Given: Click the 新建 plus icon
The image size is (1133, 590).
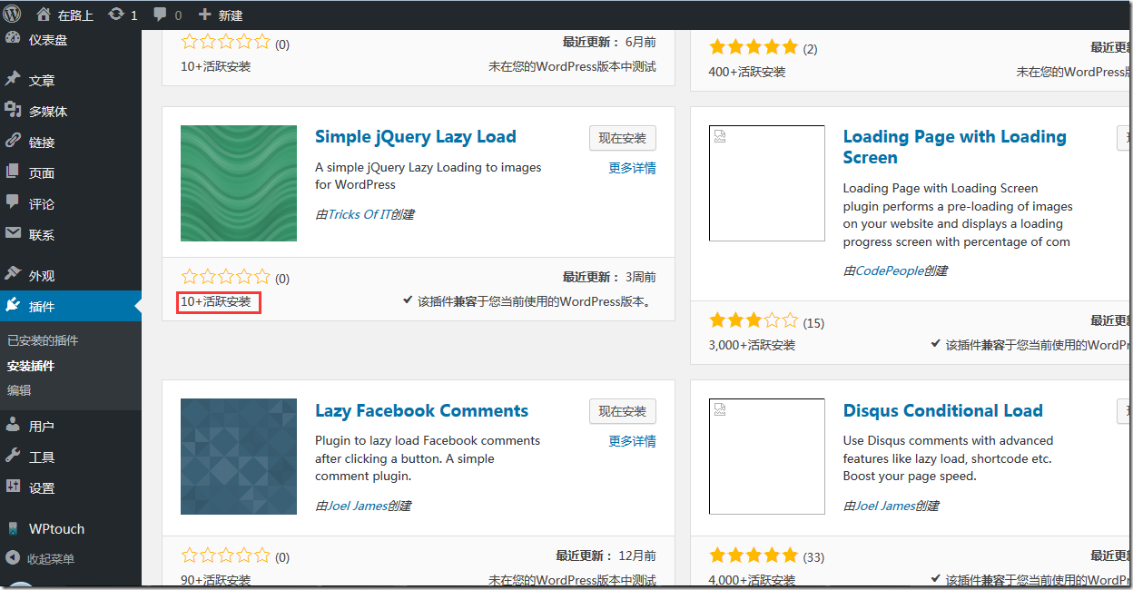Looking at the screenshot, I should pyautogui.click(x=204, y=15).
